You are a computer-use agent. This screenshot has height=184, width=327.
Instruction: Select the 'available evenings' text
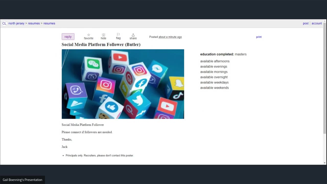(214, 66)
